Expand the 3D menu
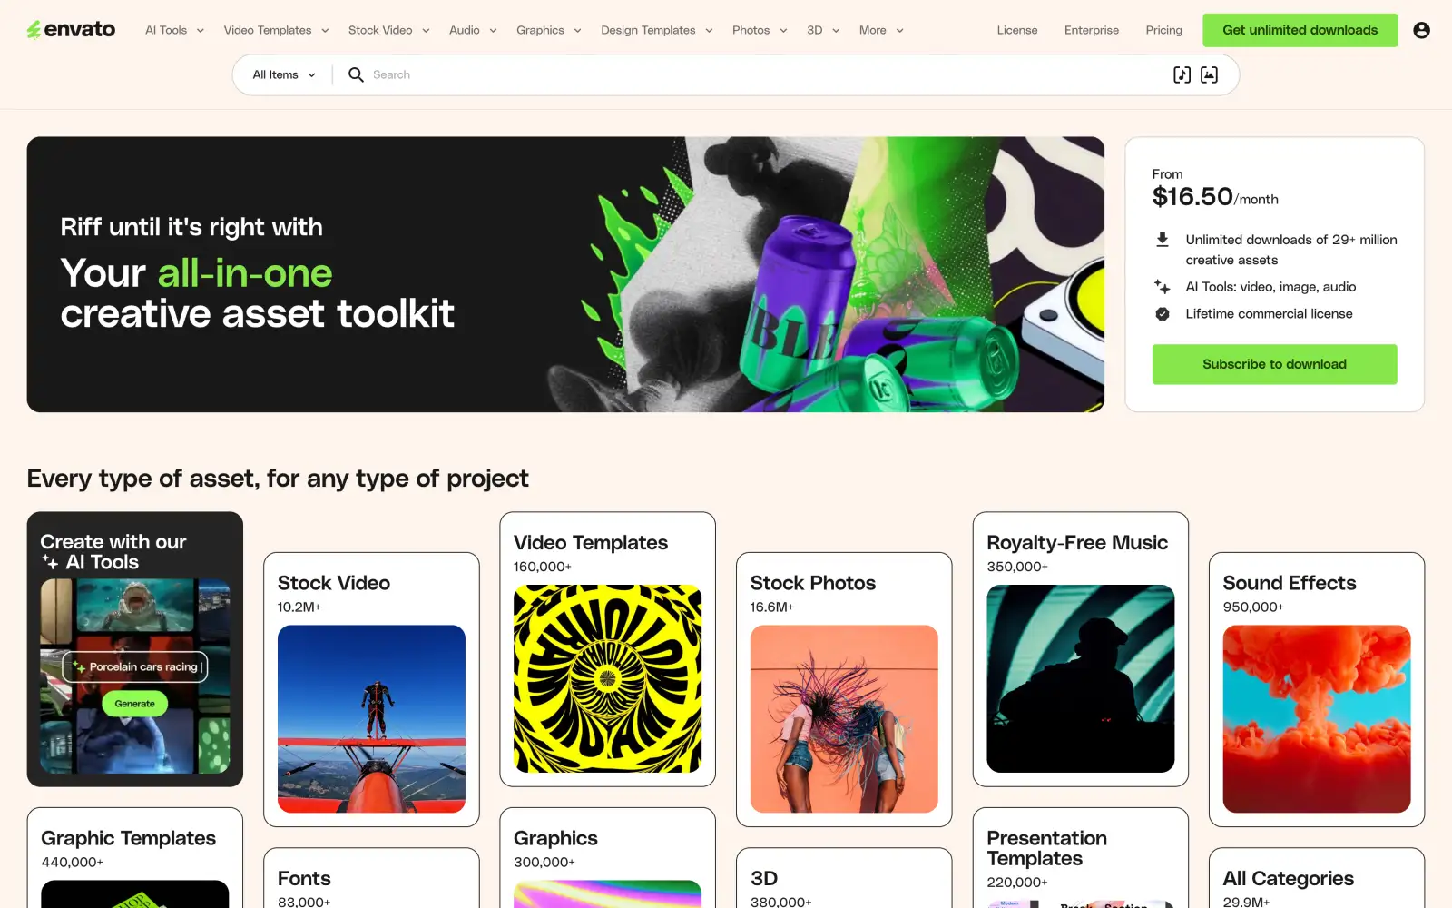The width and height of the screenshot is (1452, 908). pyautogui.click(x=823, y=30)
